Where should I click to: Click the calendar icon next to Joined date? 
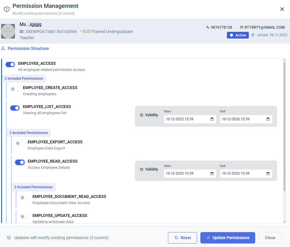point(253,35)
